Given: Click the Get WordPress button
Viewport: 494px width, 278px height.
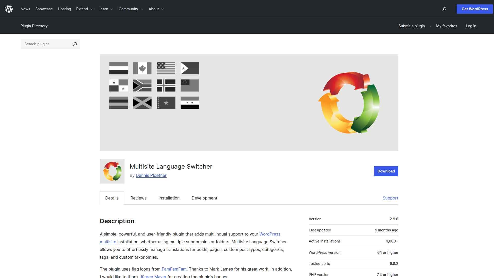Looking at the screenshot, I should coord(475,9).
